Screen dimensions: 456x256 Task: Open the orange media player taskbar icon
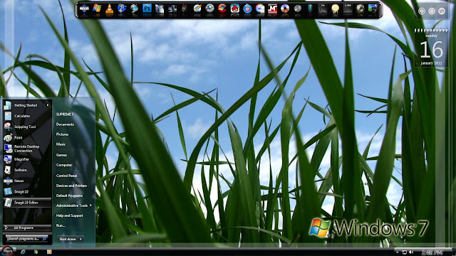(49, 252)
